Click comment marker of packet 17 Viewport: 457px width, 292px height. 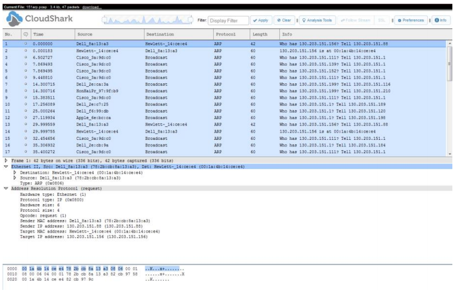click(x=26, y=152)
